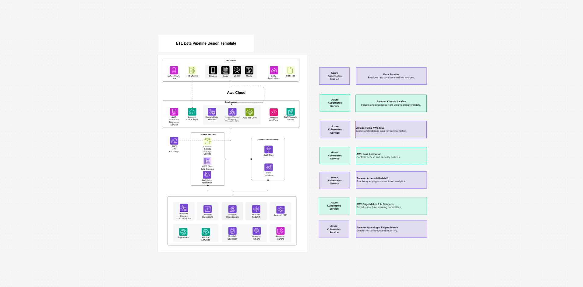Screen dimensions: 583x287
Task: Click Azure Kubernetes Service box beside S3 & Glue card
Action: 335,129
